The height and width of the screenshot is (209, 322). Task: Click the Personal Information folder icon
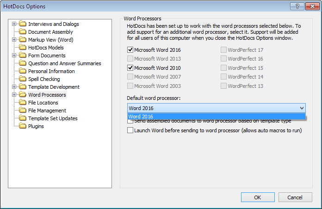click(x=22, y=71)
